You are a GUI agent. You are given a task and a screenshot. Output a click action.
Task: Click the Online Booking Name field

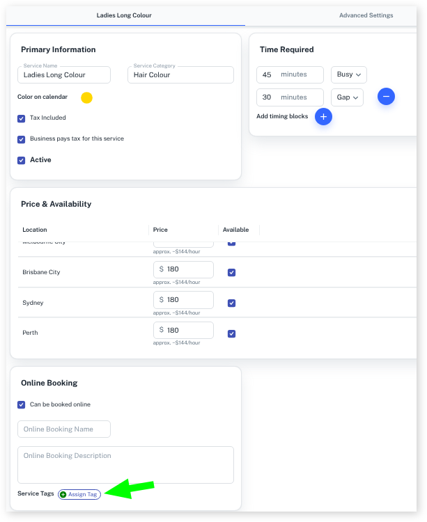tap(64, 429)
